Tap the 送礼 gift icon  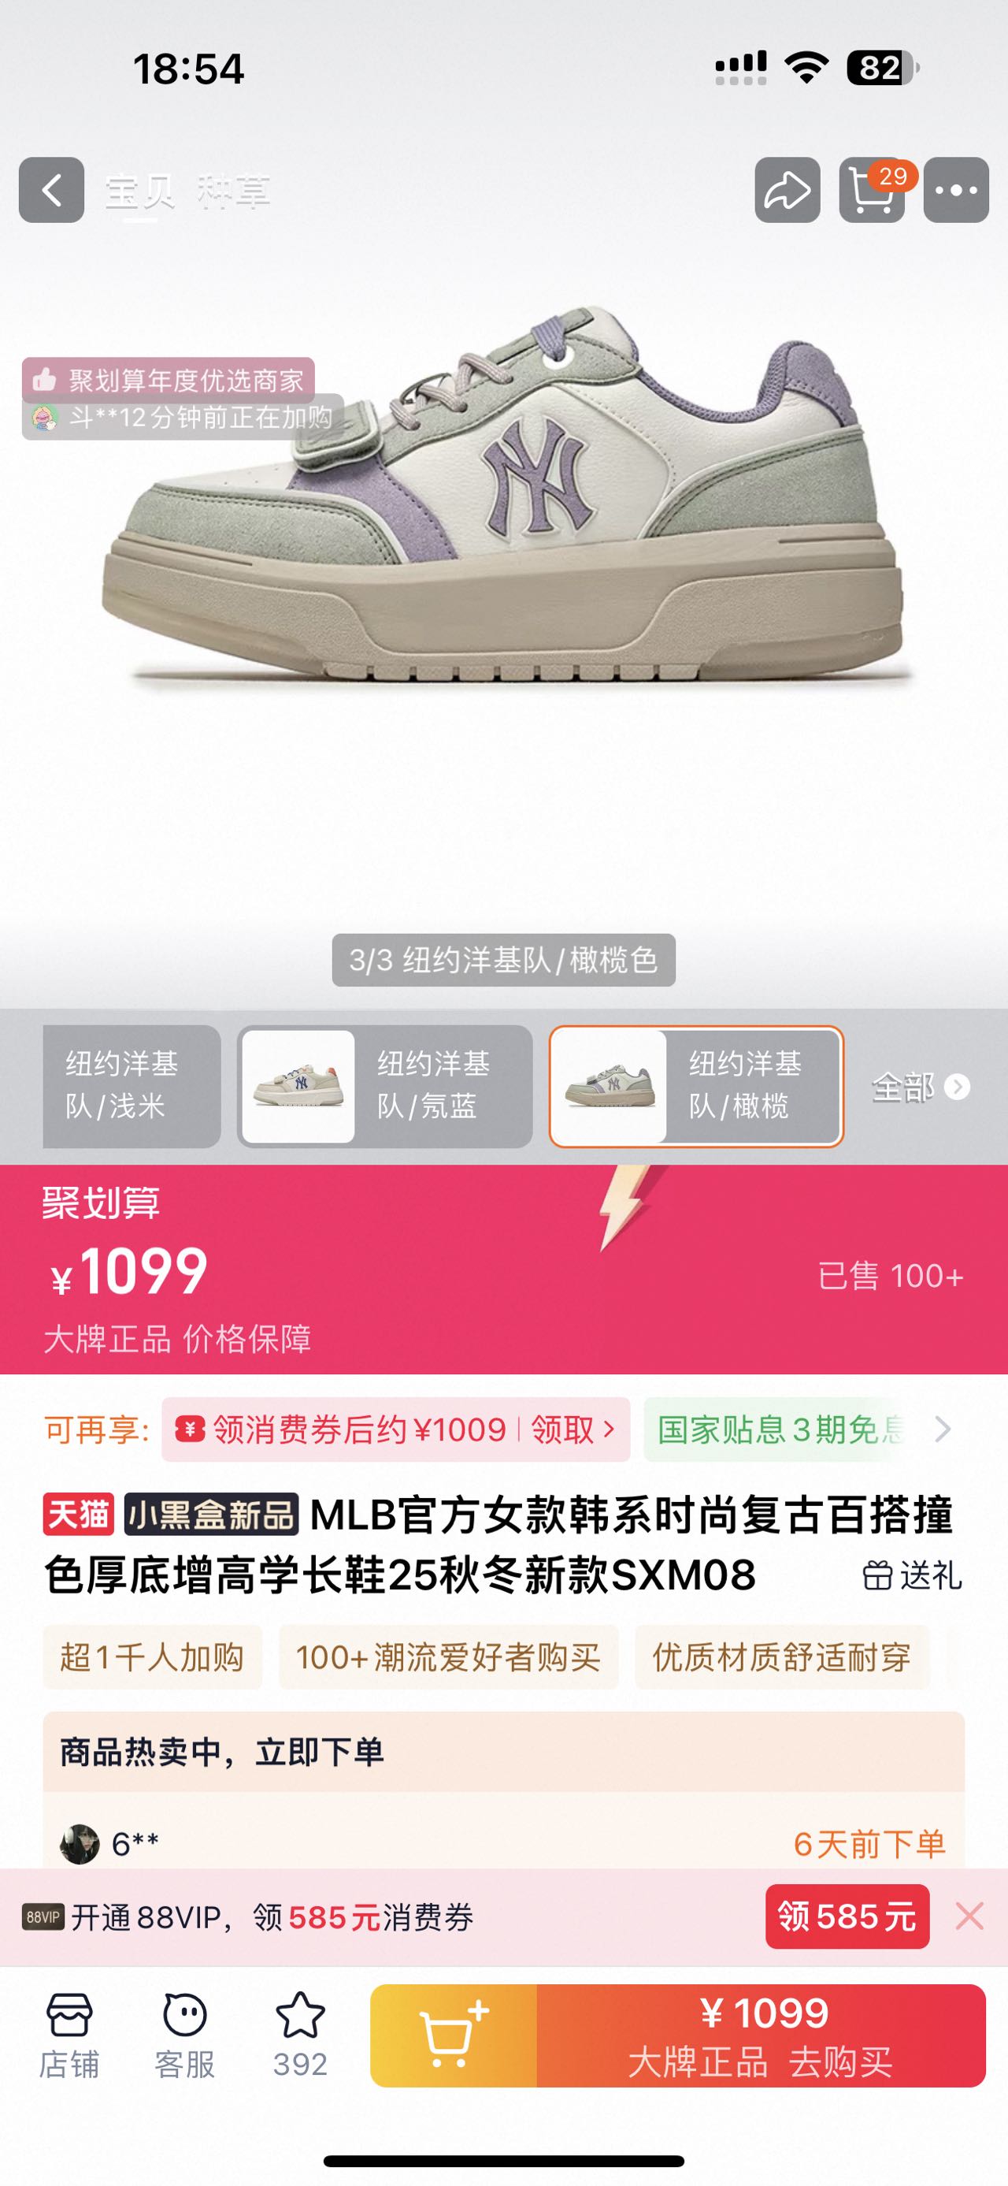pos(912,1576)
